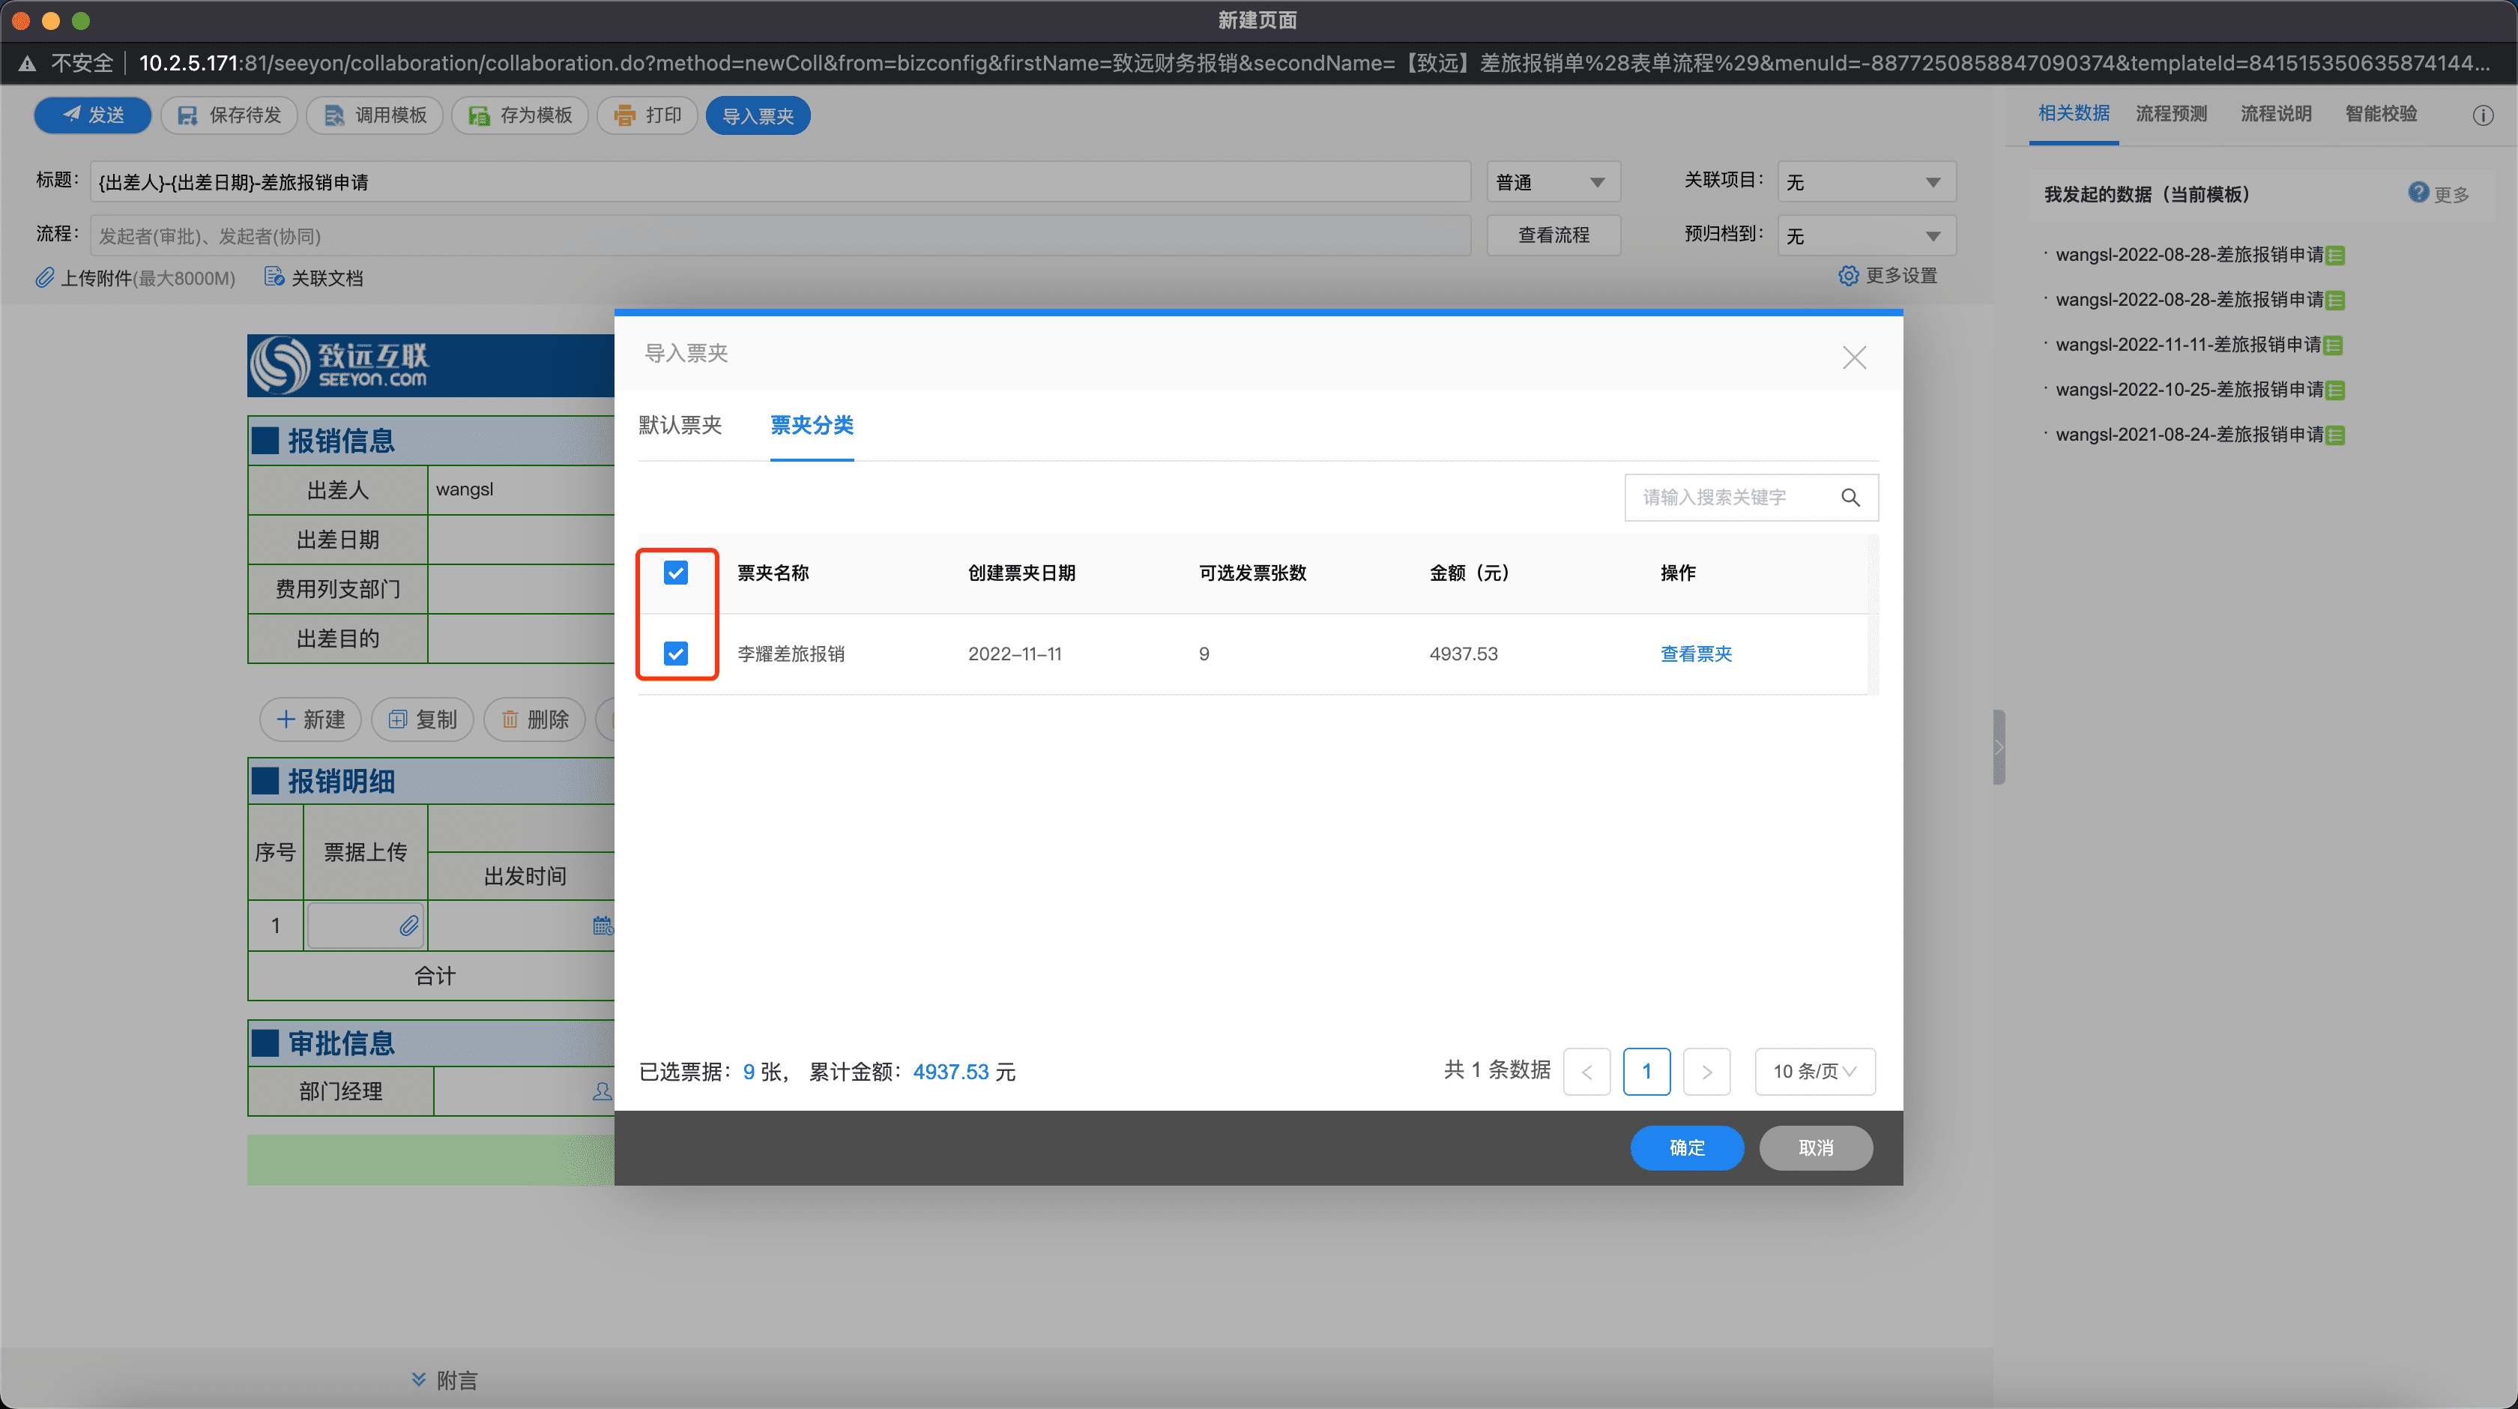Screen dimensions: 2518x1409
Task: Click the save-as-template icon
Action: click(x=479, y=115)
